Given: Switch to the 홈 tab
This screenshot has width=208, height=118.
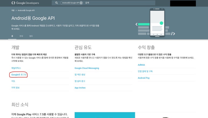Looking at the screenshot, I should 12,36.
